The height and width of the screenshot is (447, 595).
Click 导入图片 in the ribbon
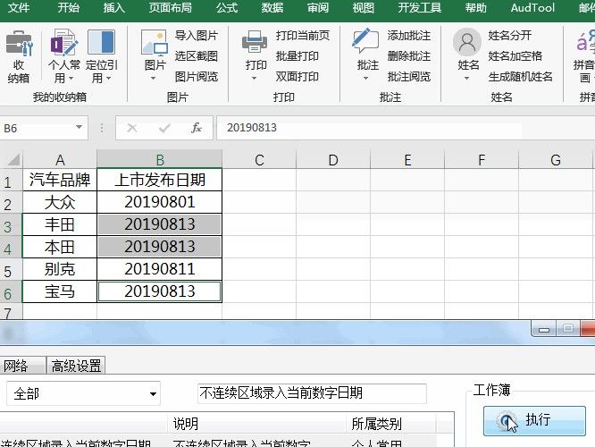click(197, 36)
